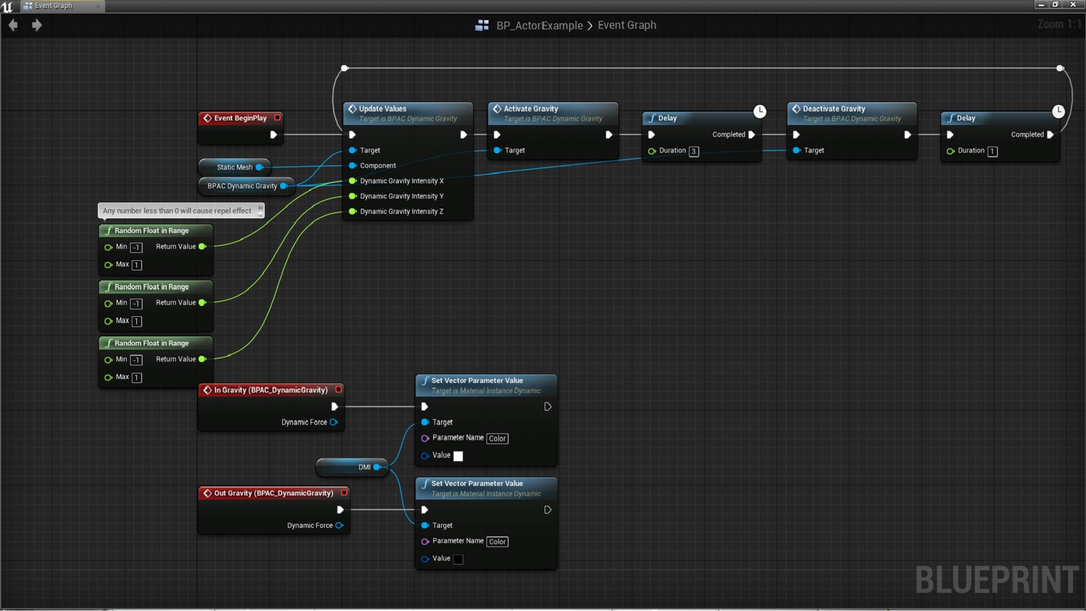
Task: Click the white Value color swatch
Action: pos(458,456)
